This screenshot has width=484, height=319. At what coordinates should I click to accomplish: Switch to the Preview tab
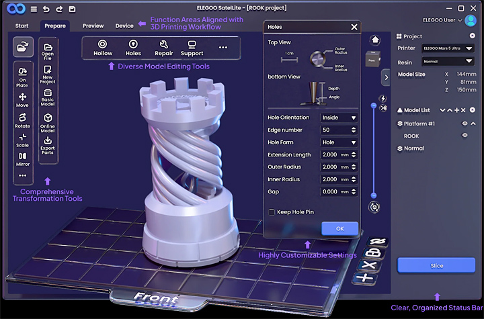click(93, 26)
